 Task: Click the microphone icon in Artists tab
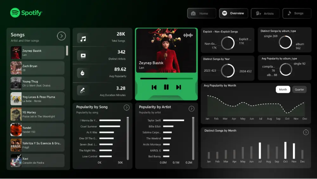258,13
